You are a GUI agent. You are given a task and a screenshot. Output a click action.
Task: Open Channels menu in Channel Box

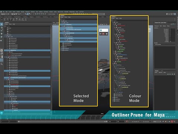pos(156,26)
